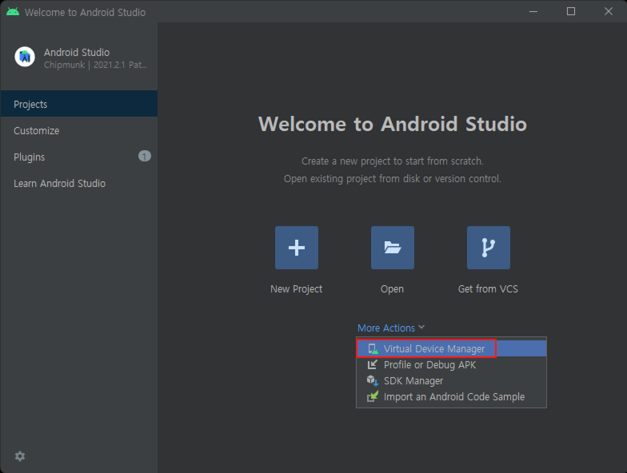Click the New Project label
This screenshot has height=473, width=627.
[x=296, y=289]
